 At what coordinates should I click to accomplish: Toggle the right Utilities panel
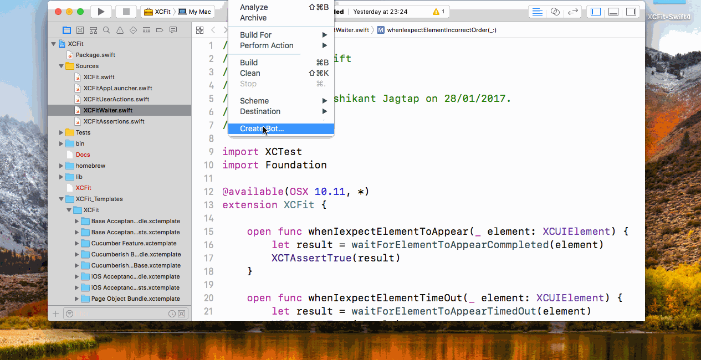point(631,12)
